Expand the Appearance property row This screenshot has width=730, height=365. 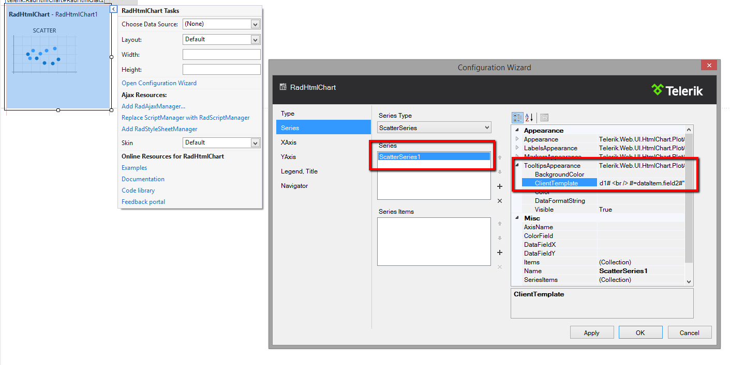(x=517, y=139)
